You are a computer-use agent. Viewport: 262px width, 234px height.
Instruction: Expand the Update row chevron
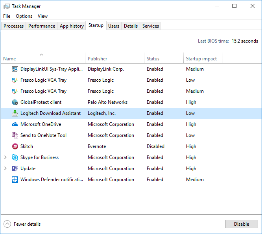5,168
